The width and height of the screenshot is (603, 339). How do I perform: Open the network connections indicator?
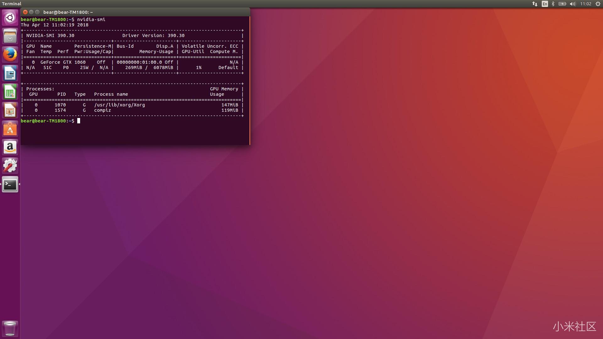[535, 4]
